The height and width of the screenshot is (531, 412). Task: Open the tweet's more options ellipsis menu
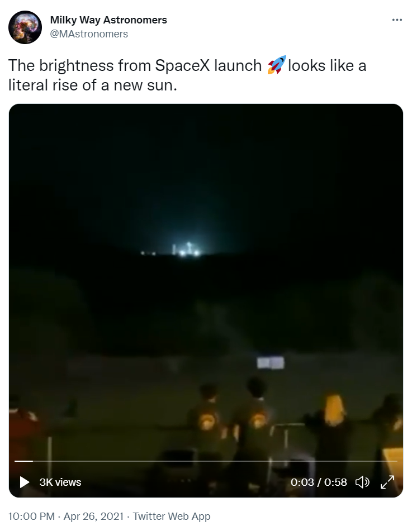point(397,20)
